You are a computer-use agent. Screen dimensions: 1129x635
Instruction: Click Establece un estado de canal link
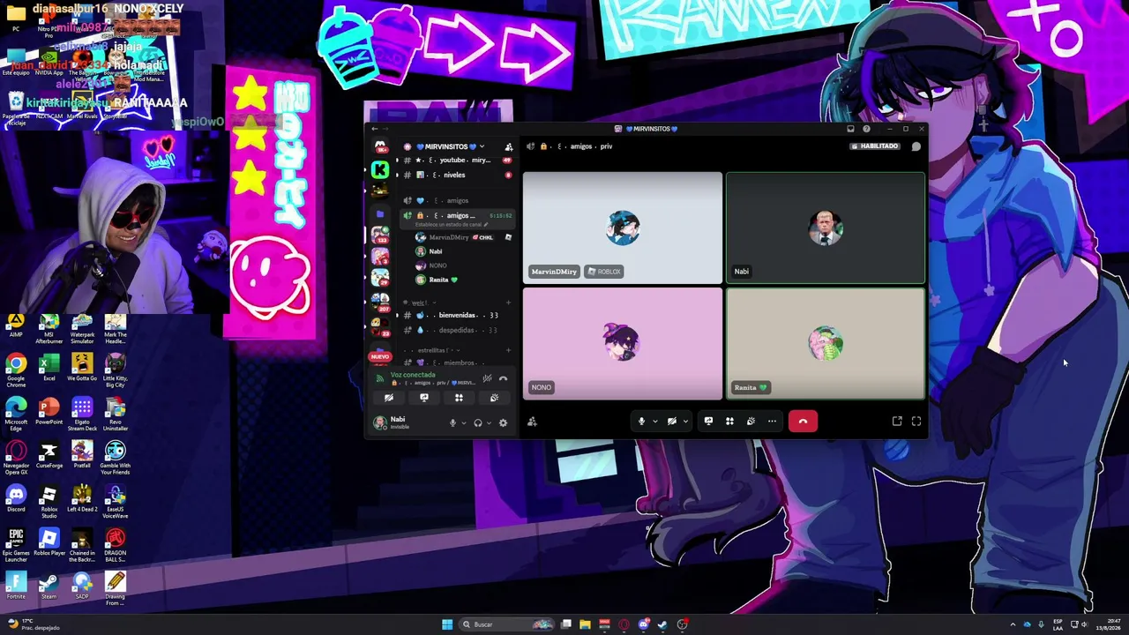pos(452,225)
